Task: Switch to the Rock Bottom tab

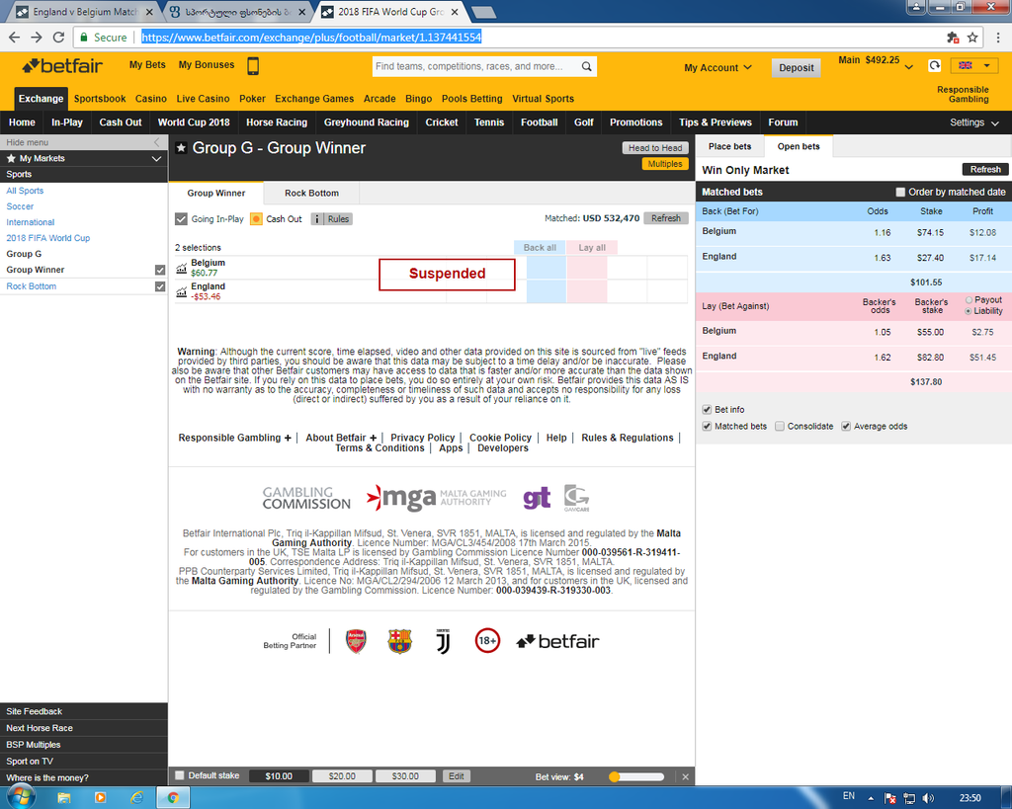Action: 311,193
